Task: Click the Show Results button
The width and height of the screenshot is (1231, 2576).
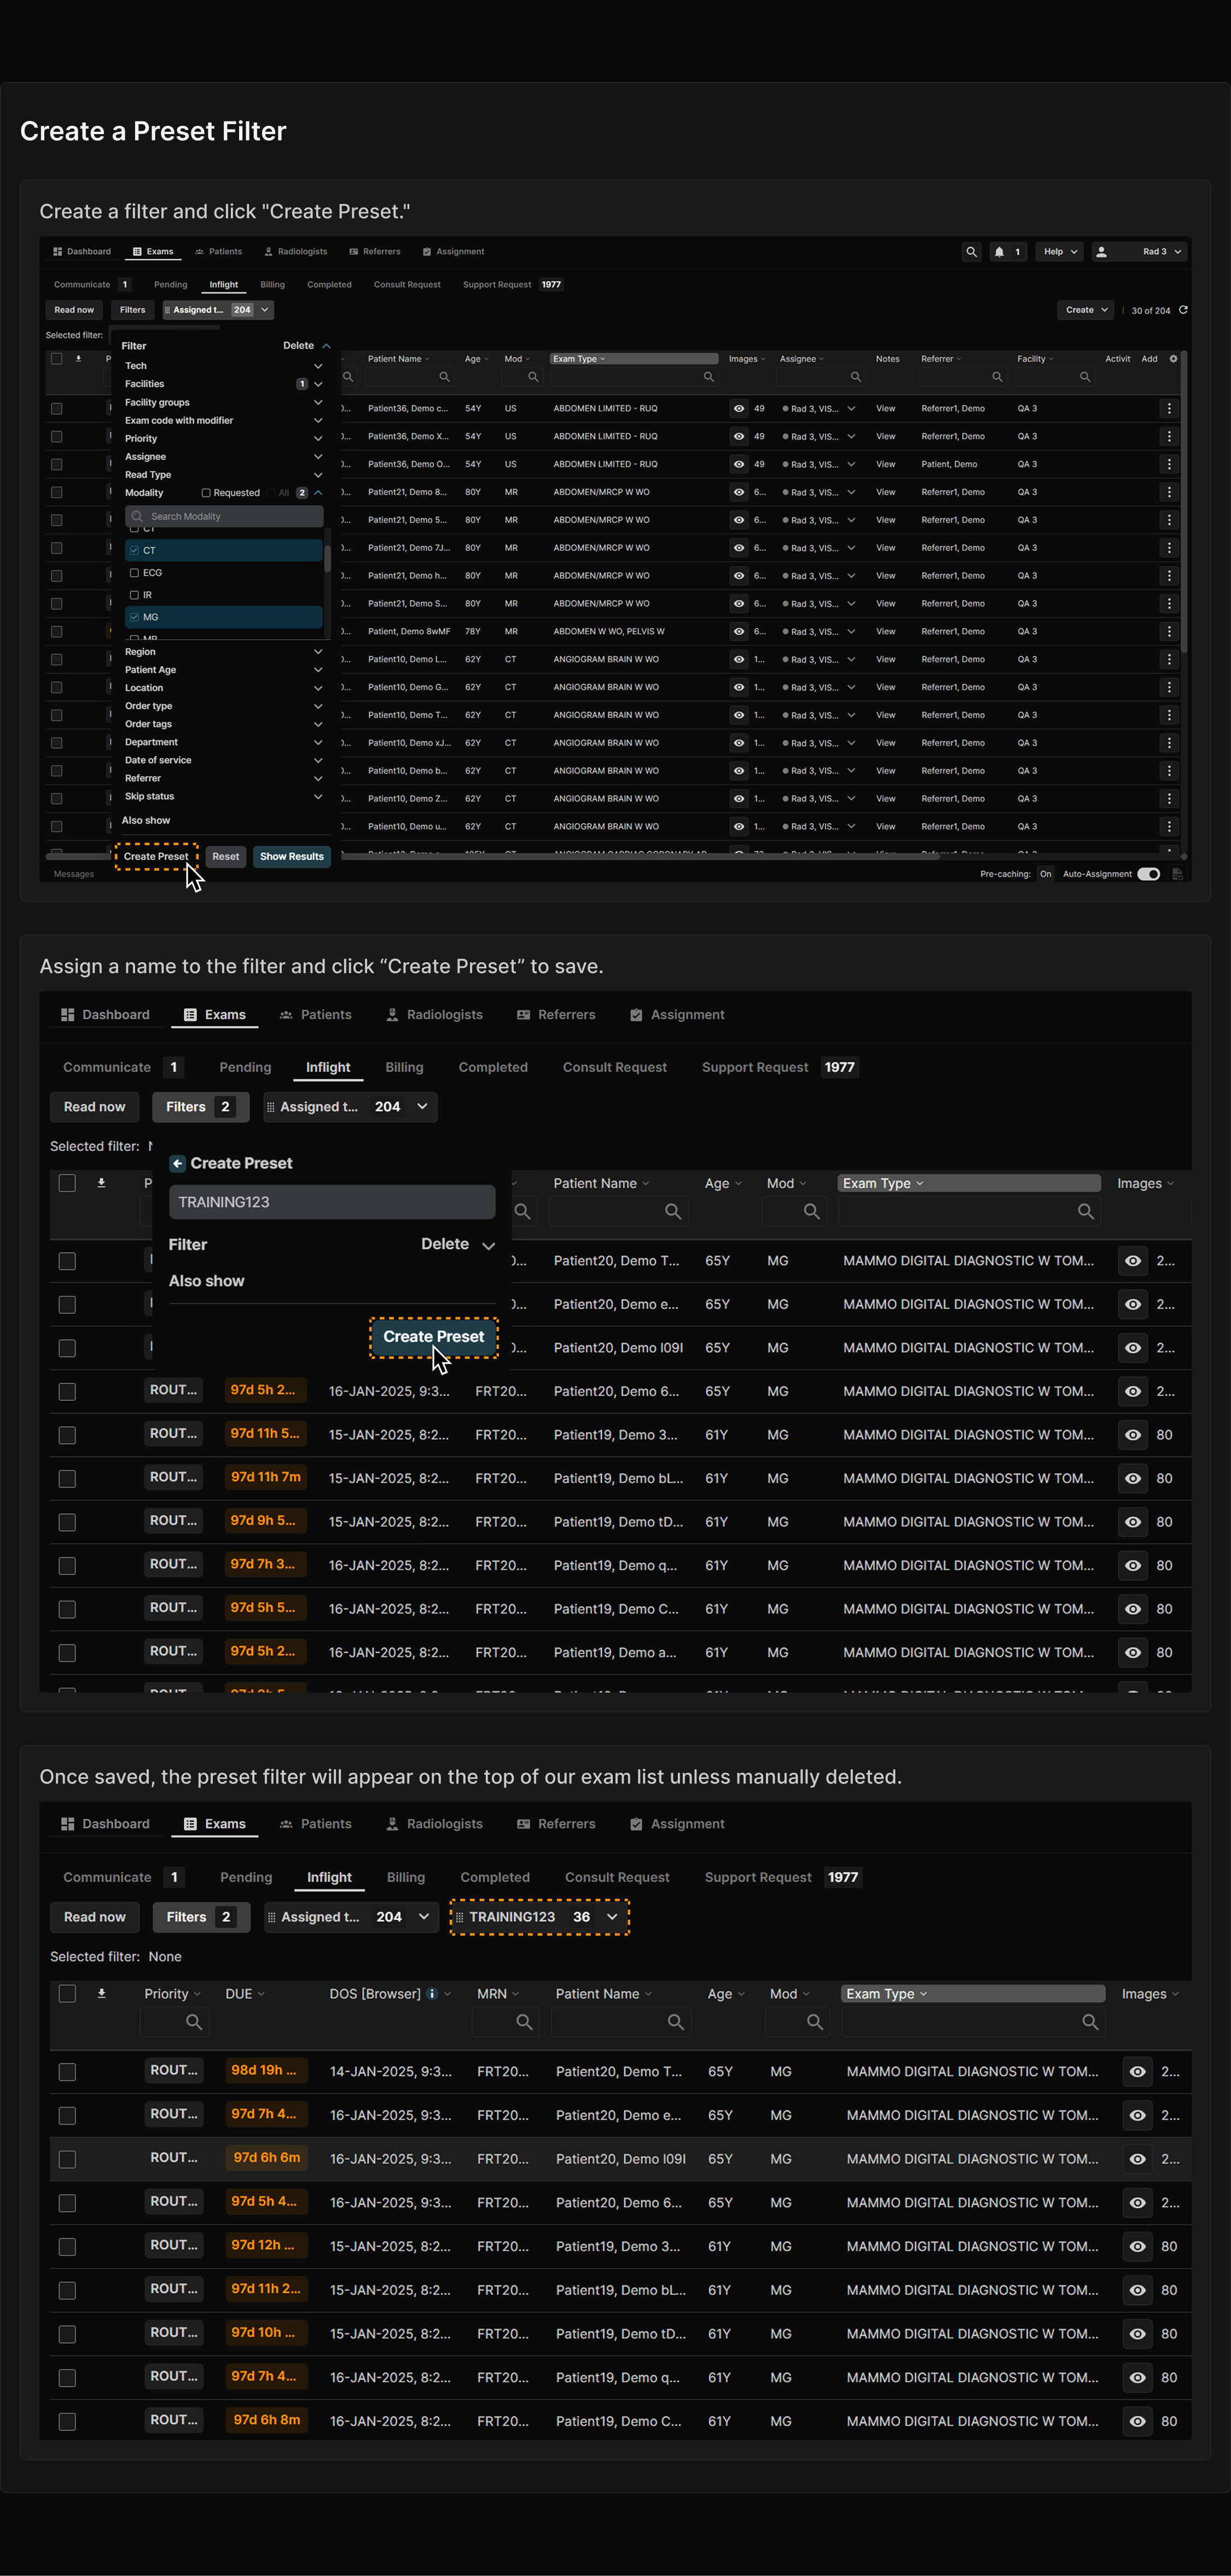Action: point(292,856)
